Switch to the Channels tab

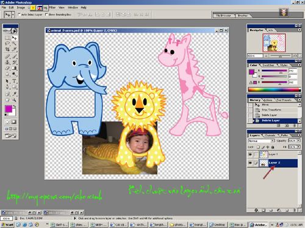[270, 135]
